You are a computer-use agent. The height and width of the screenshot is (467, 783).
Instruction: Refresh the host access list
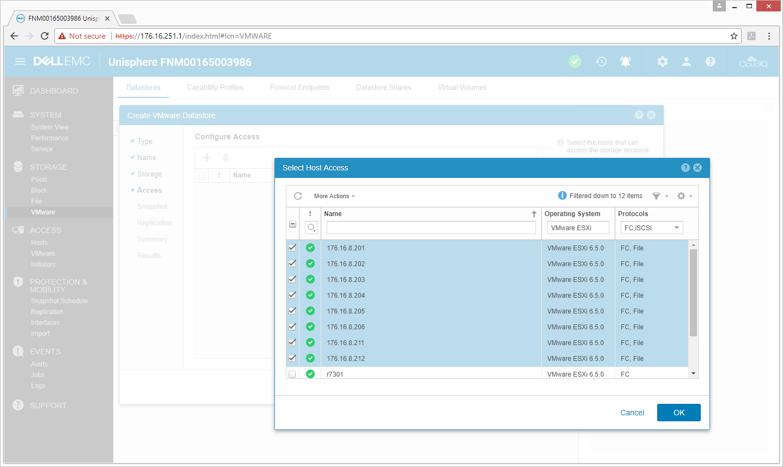[x=298, y=196]
